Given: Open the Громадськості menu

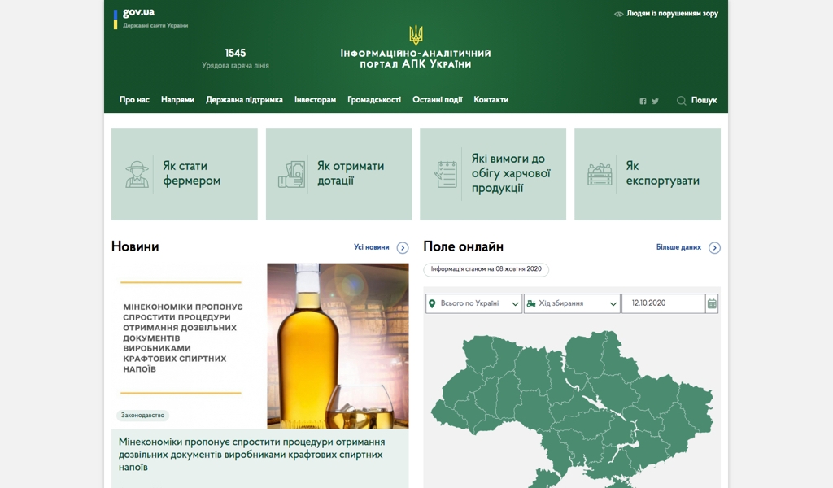Looking at the screenshot, I should [374, 100].
